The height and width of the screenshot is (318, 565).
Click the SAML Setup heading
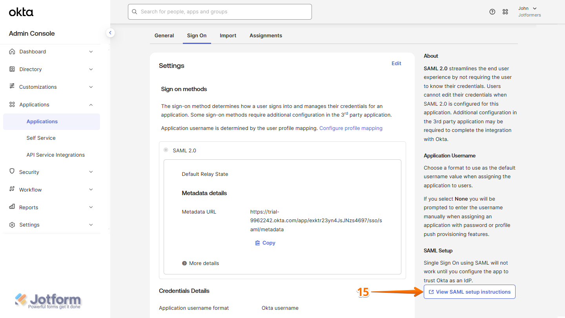pos(438,251)
